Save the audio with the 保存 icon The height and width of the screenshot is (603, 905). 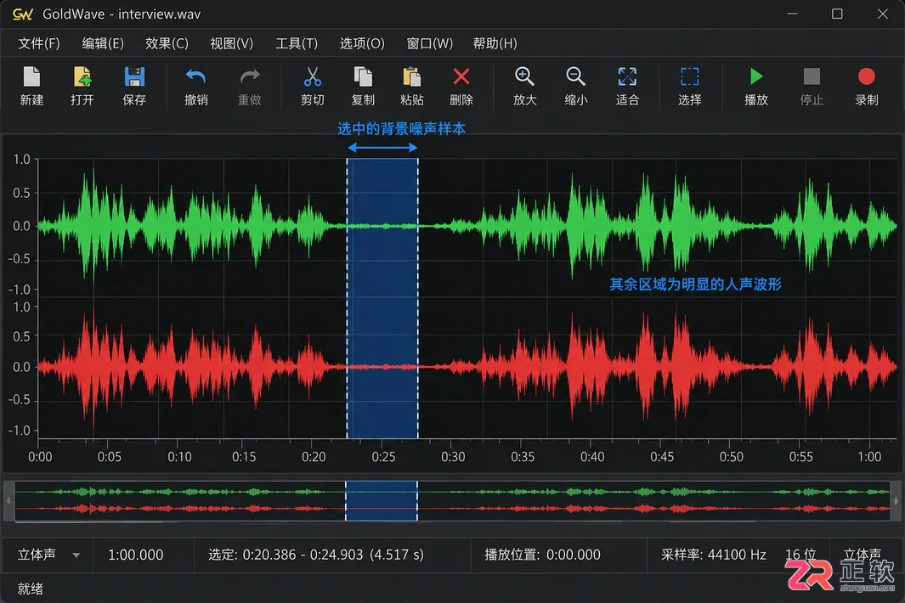(134, 76)
